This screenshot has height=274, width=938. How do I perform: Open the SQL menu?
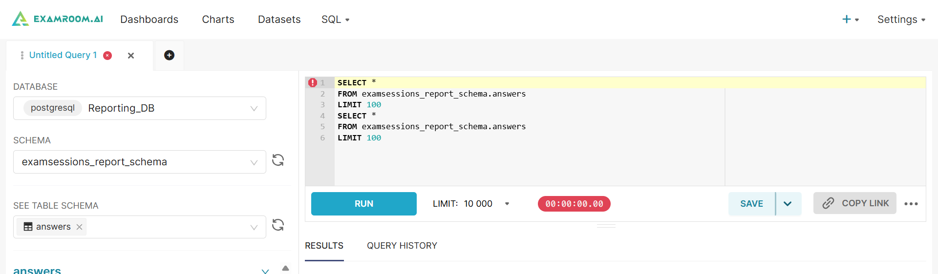click(335, 20)
